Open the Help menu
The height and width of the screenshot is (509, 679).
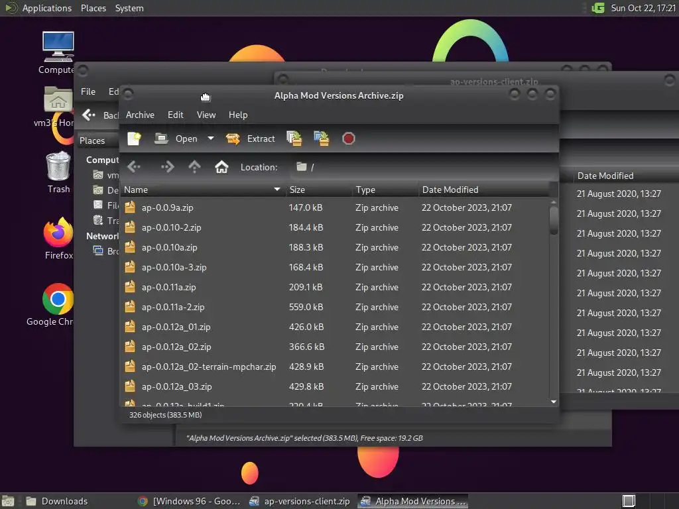(x=238, y=115)
